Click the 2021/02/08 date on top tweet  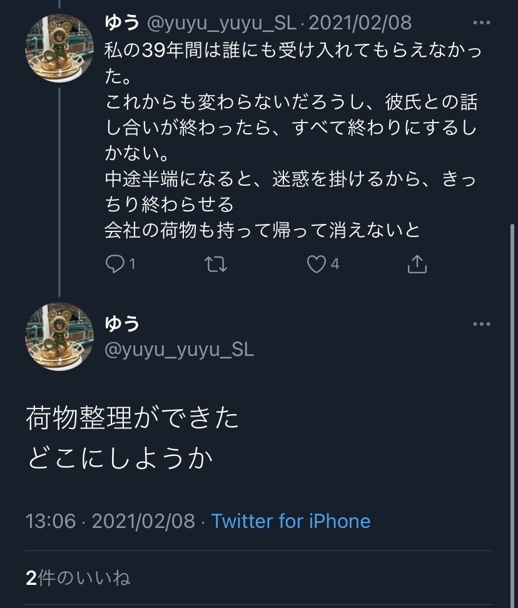[360, 23]
